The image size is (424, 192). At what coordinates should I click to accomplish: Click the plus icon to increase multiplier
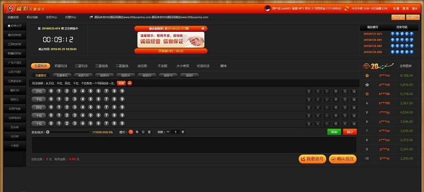point(183,132)
